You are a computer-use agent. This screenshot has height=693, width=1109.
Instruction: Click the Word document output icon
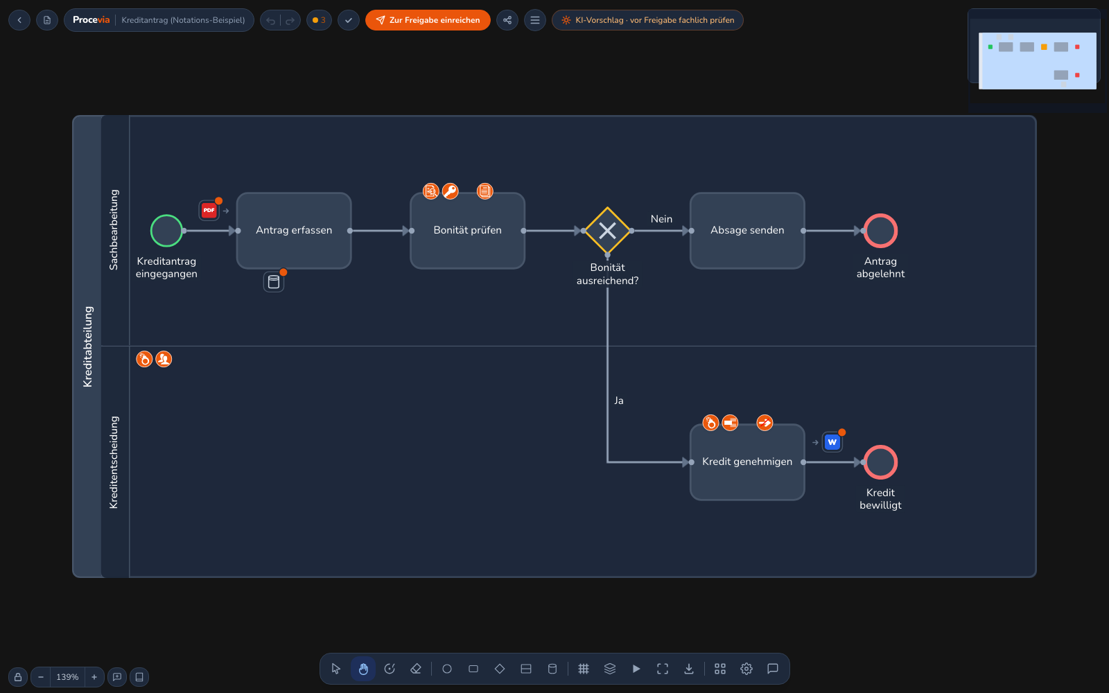pos(832,442)
